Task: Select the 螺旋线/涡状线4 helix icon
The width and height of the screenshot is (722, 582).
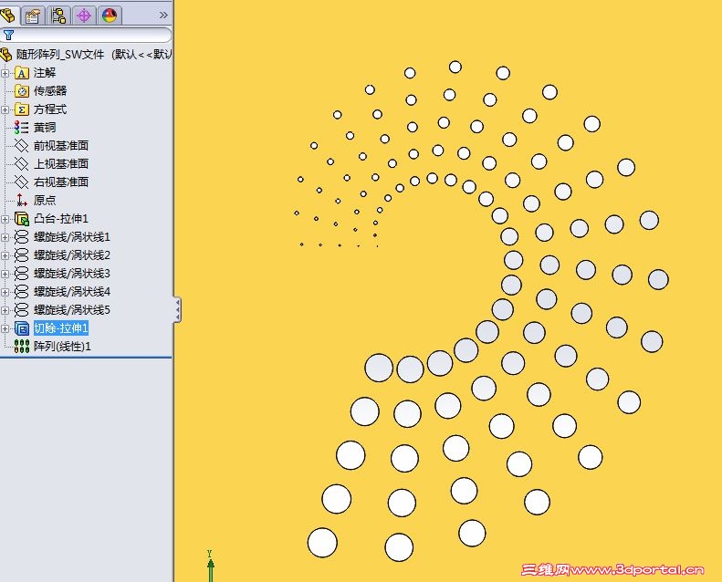Action: point(22,292)
